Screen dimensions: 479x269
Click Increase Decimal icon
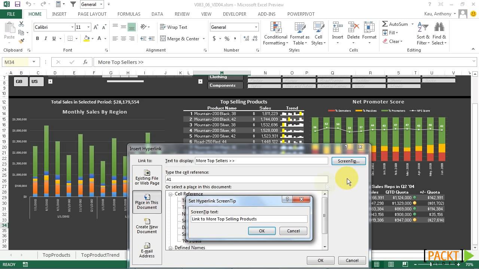tap(246, 38)
